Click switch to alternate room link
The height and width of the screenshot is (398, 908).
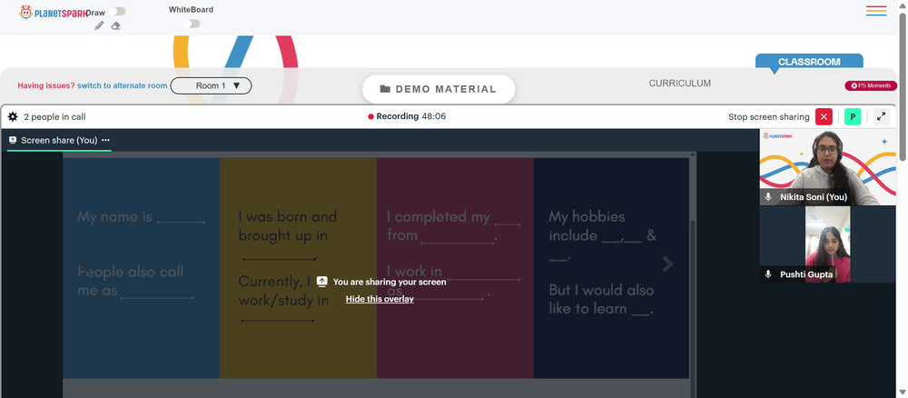pyautogui.click(x=123, y=85)
